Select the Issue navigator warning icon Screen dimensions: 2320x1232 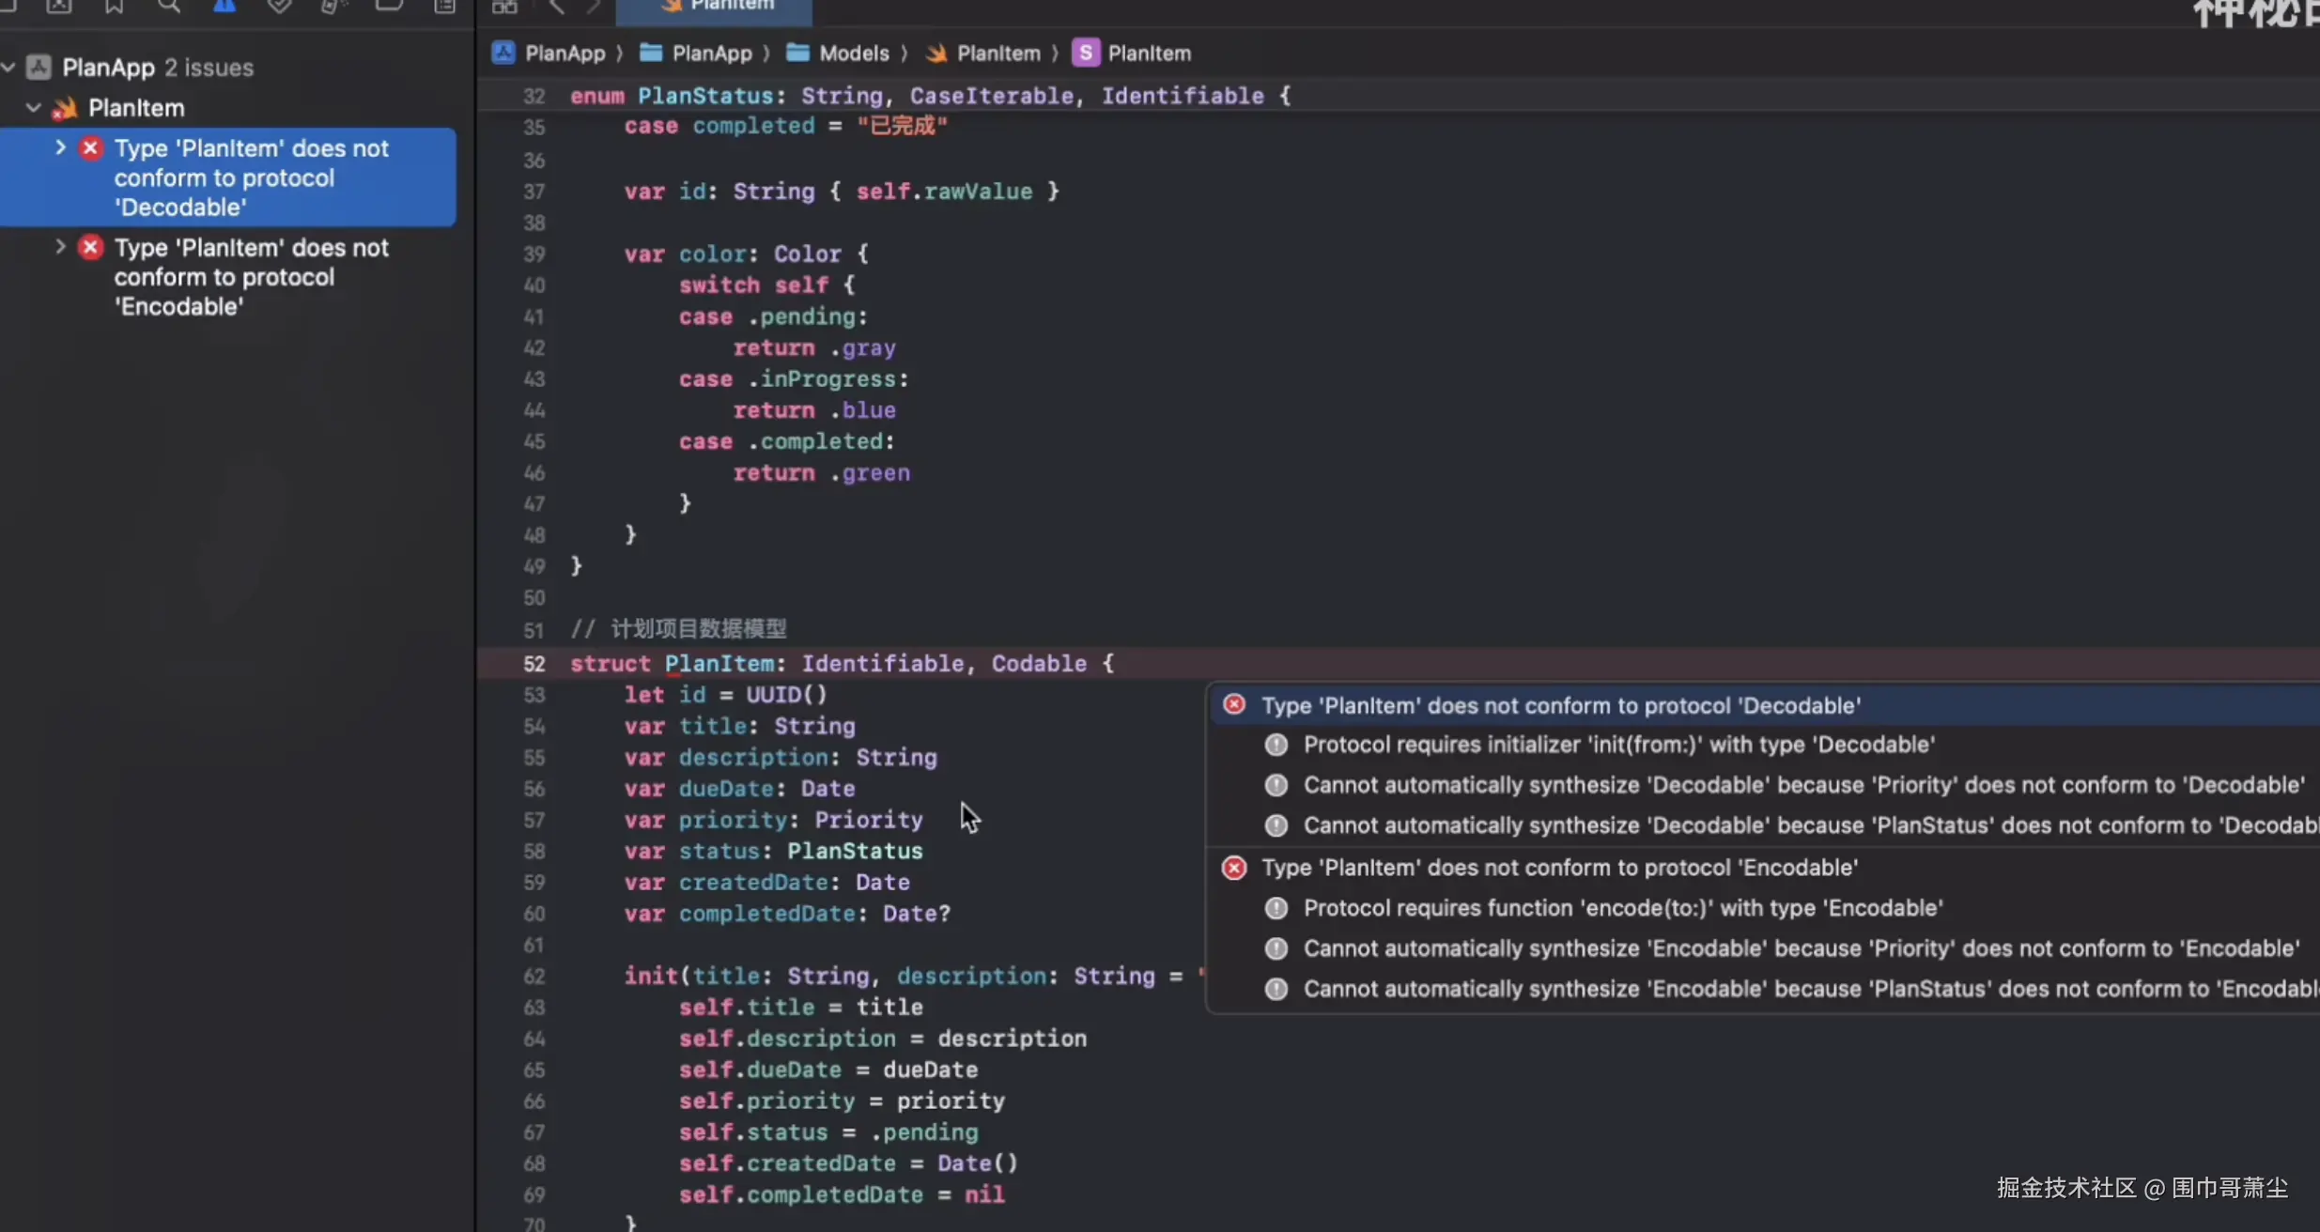(224, 6)
